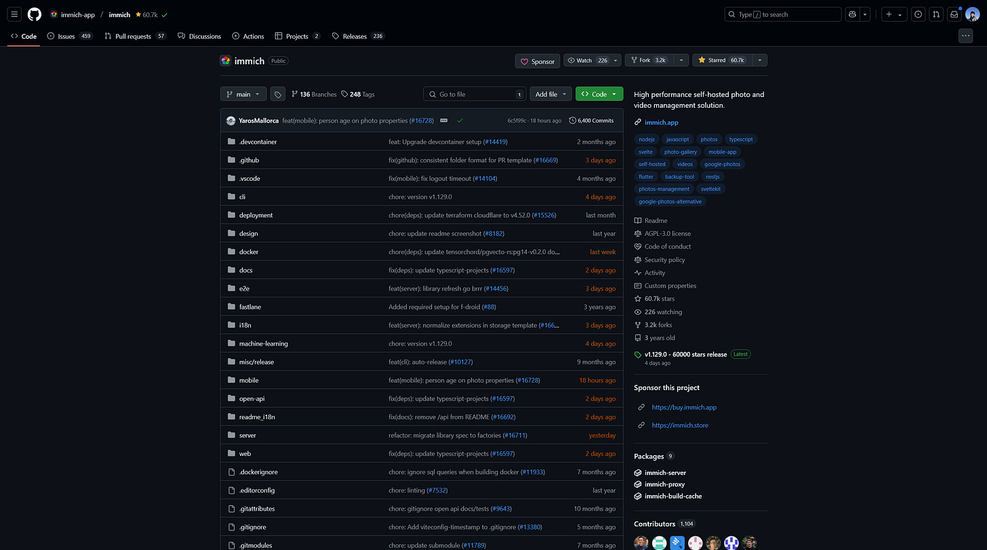
Task: Open the dropdown arrow next to Fork
Action: (x=680, y=60)
